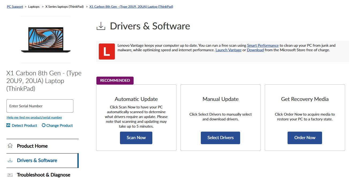The width and height of the screenshot is (355, 181).
Task: Open Help me find my product/serial number
Action: tap(34, 117)
